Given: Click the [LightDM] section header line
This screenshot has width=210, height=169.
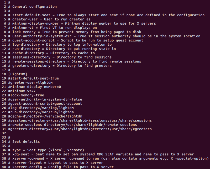Looking at the screenshot, I should pyautogui.click(x=18, y=74).
